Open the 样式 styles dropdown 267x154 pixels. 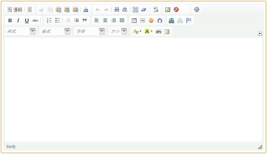tap(21, 31)
